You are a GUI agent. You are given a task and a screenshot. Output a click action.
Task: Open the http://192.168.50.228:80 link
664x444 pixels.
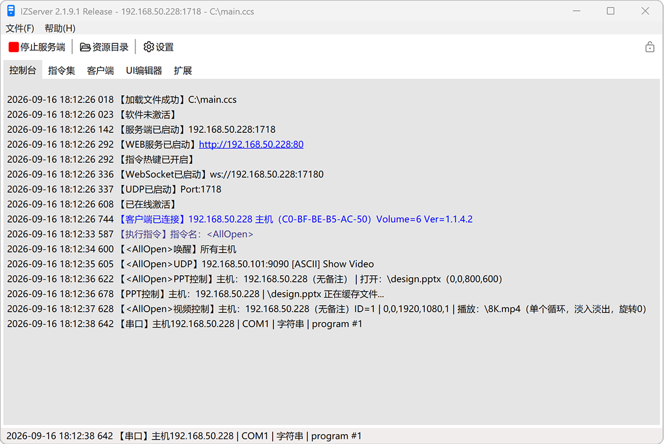(251, 144)
